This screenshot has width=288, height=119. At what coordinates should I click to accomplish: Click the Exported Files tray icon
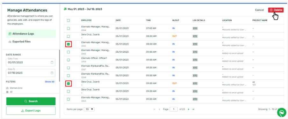pyautogui.click(x=10, y=42)
